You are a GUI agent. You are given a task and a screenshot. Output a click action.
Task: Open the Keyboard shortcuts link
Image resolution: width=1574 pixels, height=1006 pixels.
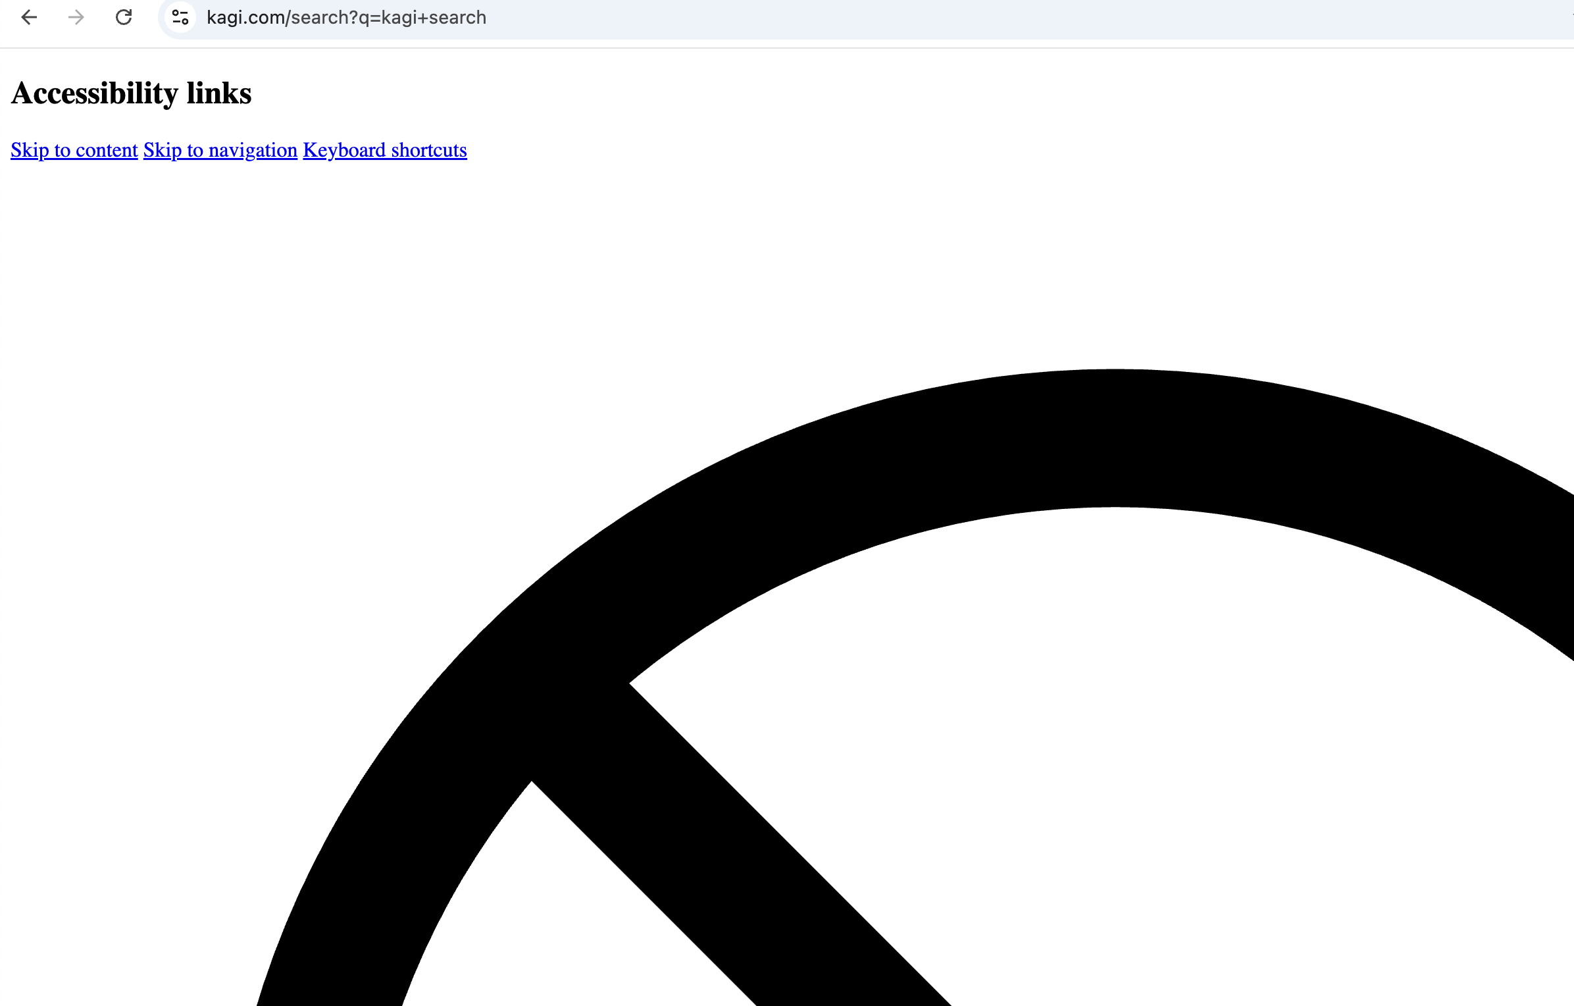pos(385,150)
